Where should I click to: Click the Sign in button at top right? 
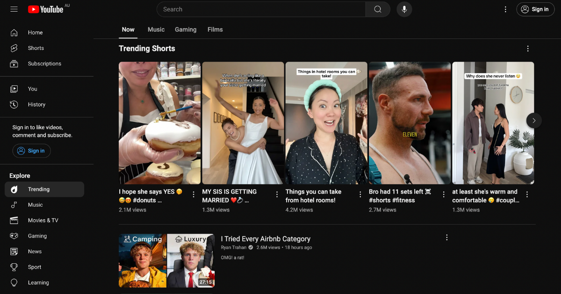point(535,9)
